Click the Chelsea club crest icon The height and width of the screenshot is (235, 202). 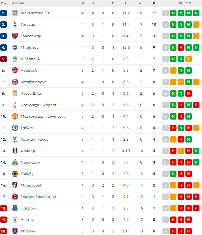(x=15, y=128)
